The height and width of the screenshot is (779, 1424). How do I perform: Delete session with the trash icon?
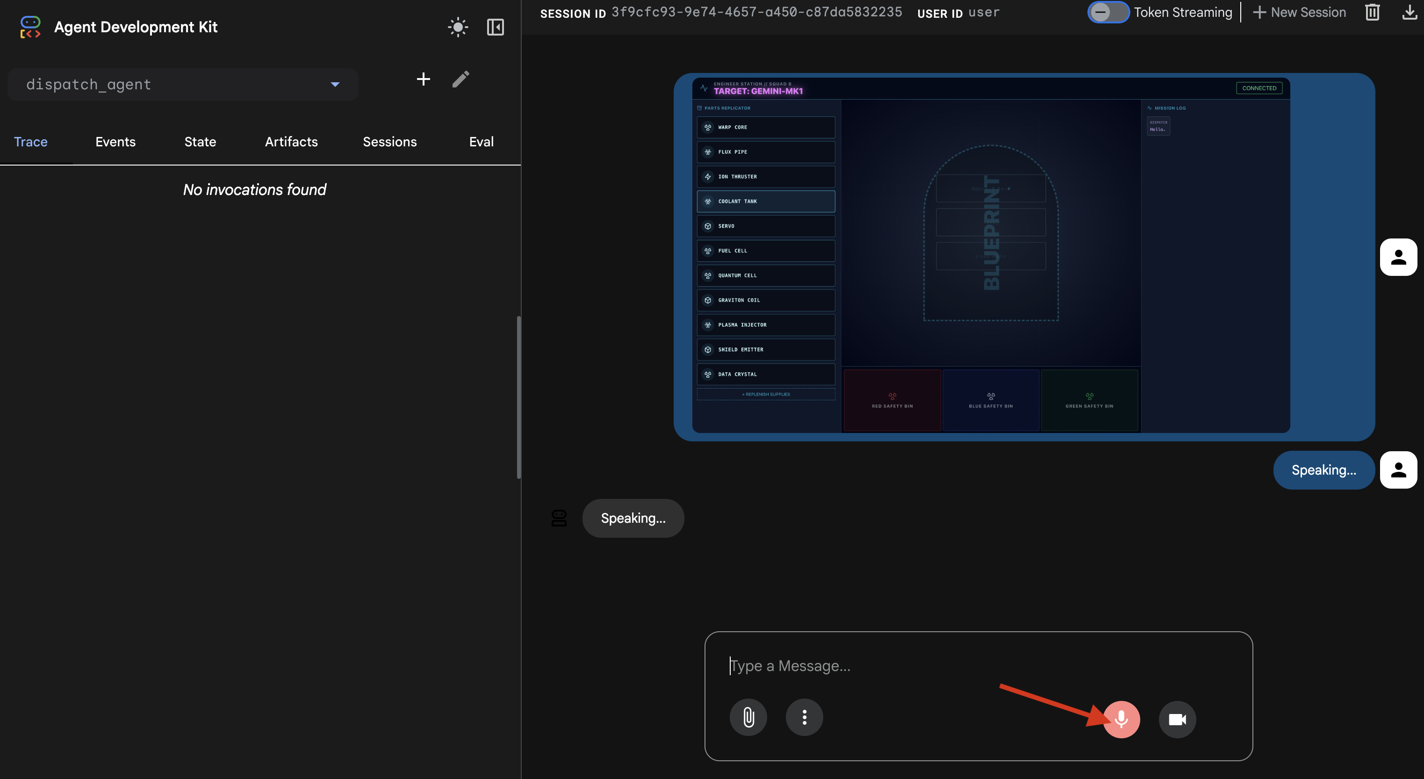[1372, 12]
